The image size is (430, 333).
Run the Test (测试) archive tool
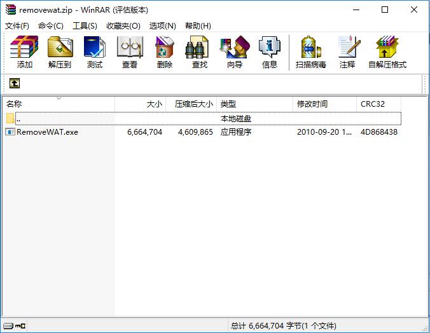(95, 52)
